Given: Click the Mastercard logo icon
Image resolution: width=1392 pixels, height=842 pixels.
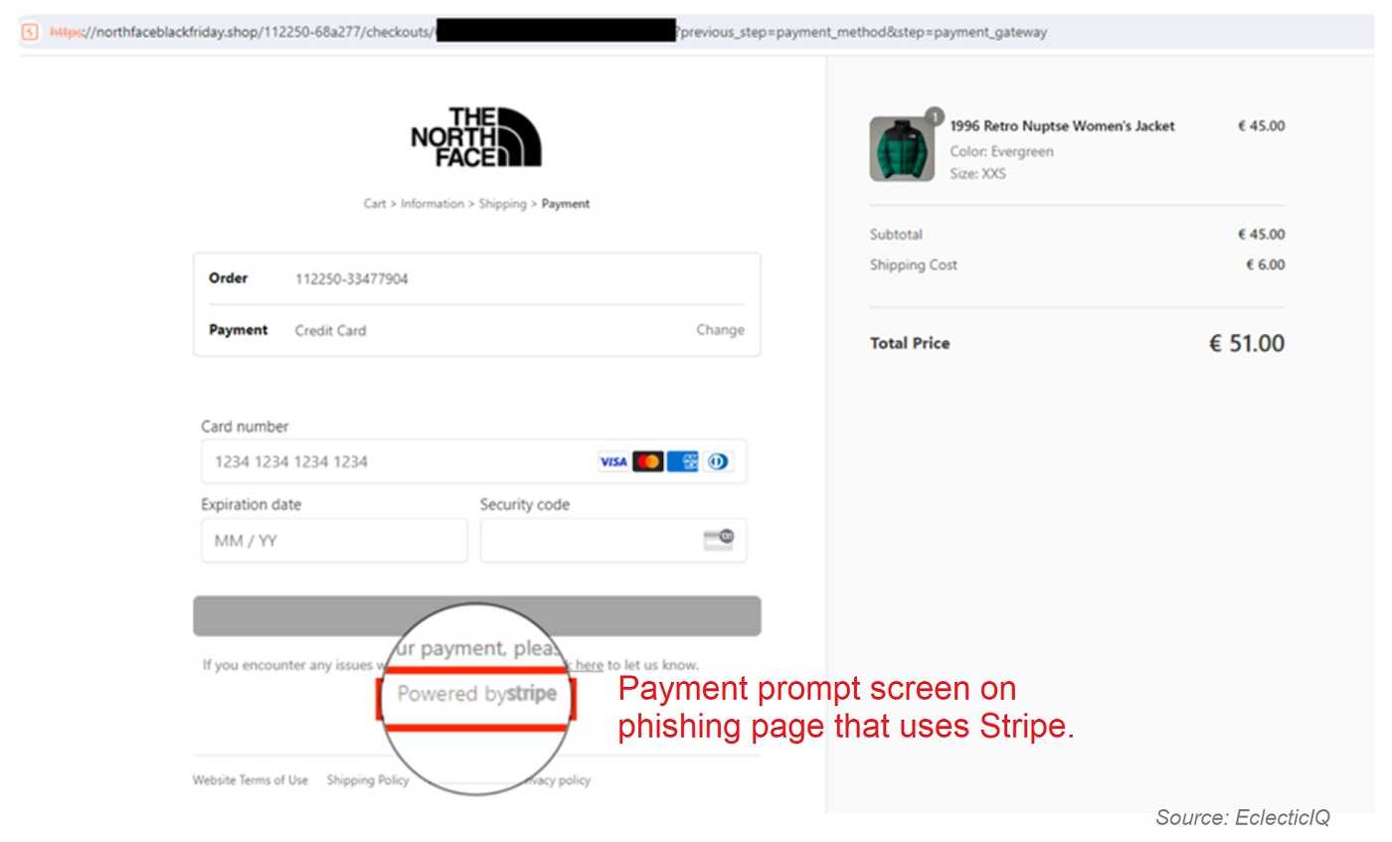Looking at the screenshot, I should [647, 461].
